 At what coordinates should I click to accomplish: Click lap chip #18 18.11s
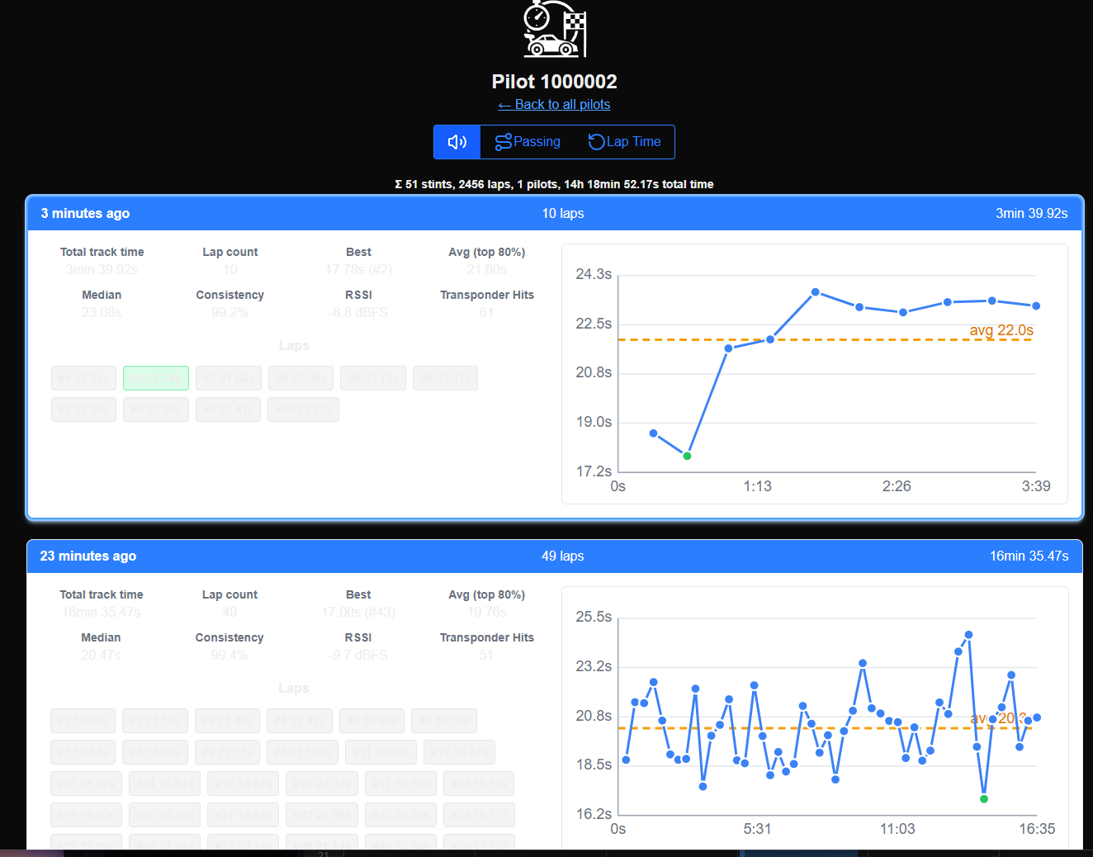478,784
